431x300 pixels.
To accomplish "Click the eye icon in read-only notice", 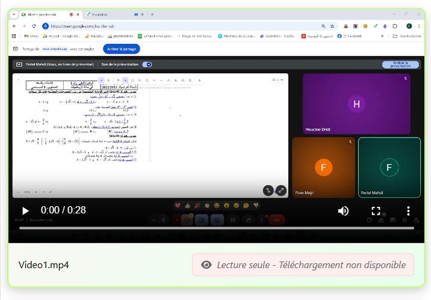I will (x=206, y=265).
